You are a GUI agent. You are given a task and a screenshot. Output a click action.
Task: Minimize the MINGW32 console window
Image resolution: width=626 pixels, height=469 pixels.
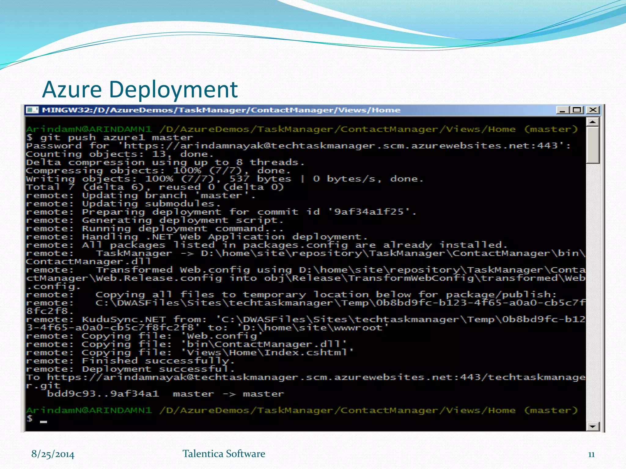tap(563, 110)
